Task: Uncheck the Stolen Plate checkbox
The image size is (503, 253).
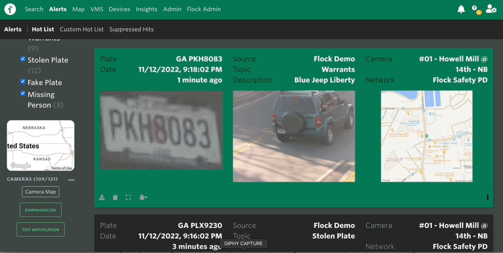Action: coord(23,59)
